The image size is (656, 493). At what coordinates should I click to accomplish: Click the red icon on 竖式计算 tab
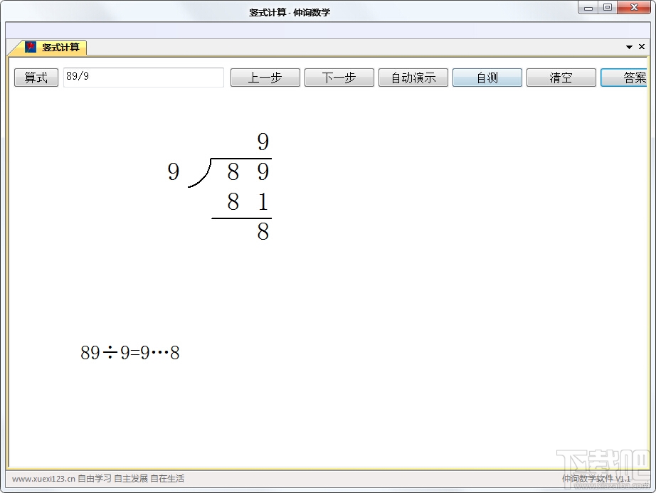tap(31, 47)
